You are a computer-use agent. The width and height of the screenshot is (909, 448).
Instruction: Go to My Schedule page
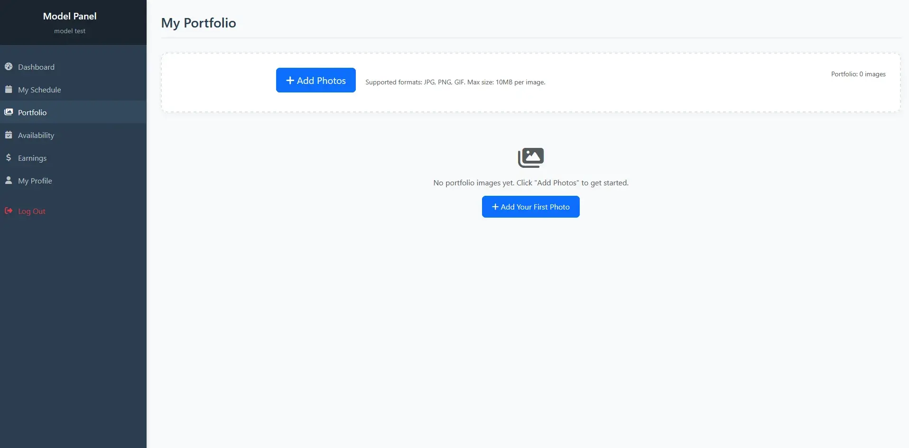(x=39, y=90)
